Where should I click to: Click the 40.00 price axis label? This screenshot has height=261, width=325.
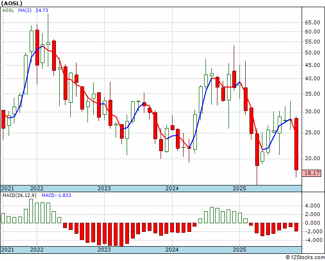313,78
